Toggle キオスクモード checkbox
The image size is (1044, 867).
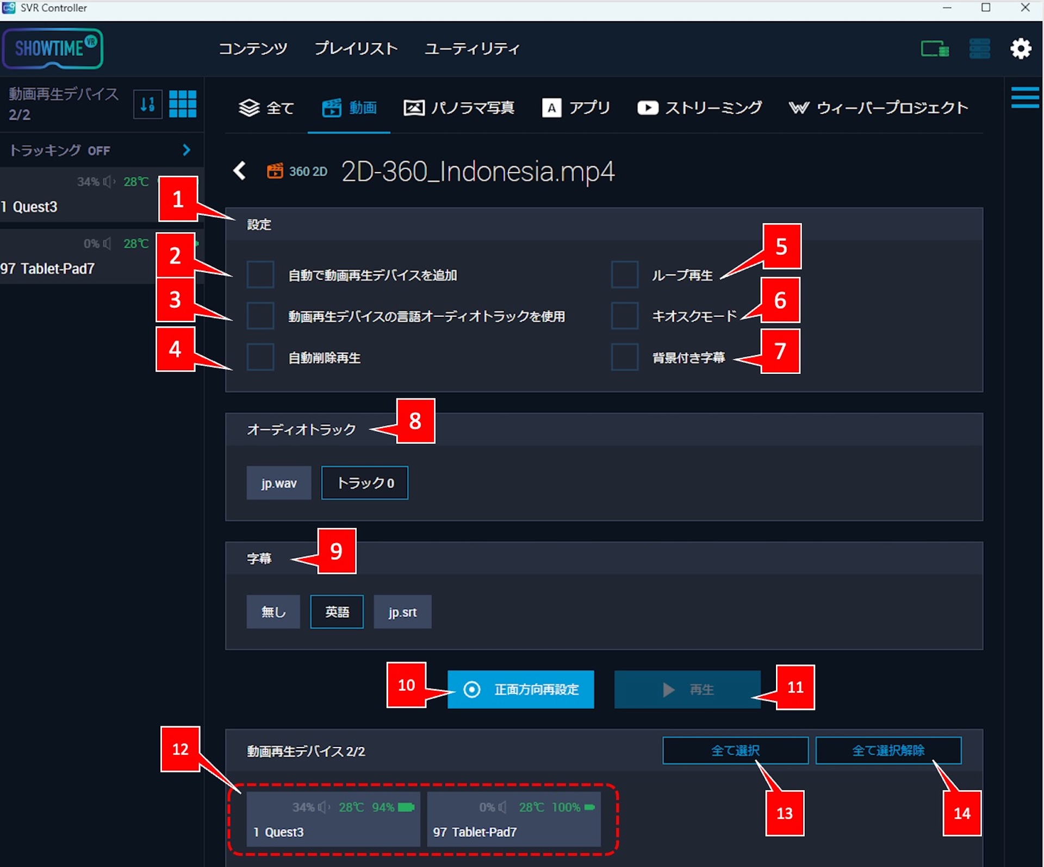625,316
